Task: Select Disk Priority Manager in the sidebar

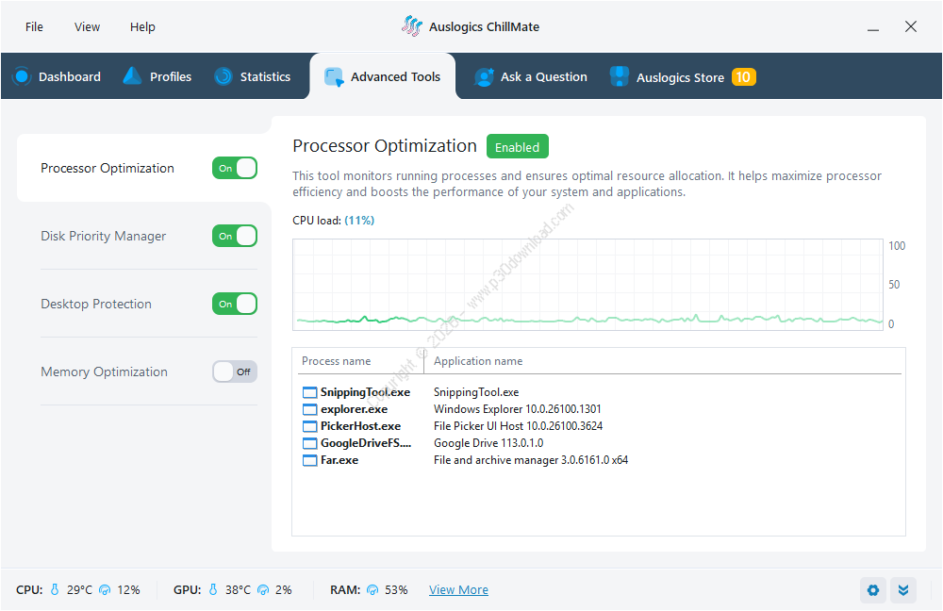Action: pyautogui.click(x=103, y=236)
